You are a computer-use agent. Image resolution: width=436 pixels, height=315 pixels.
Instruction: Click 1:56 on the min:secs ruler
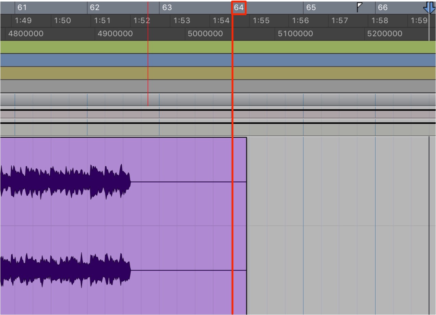coord(301,21)
